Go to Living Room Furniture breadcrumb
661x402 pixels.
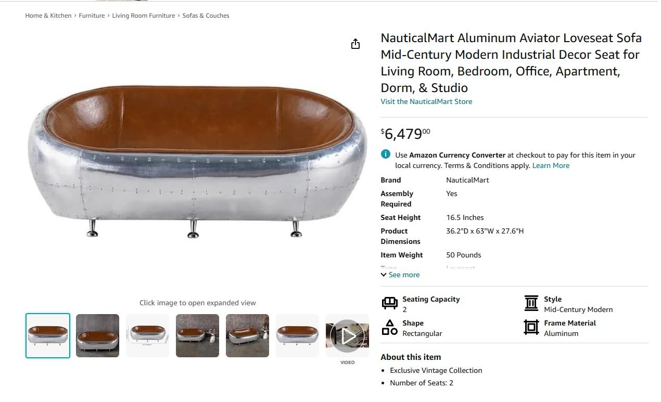[144, 16]
